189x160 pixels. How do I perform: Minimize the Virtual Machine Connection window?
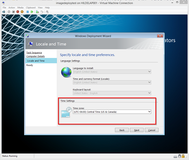click(x=172, y=2)
